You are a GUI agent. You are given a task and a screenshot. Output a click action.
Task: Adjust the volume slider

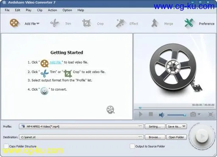(x=177, y=115)
